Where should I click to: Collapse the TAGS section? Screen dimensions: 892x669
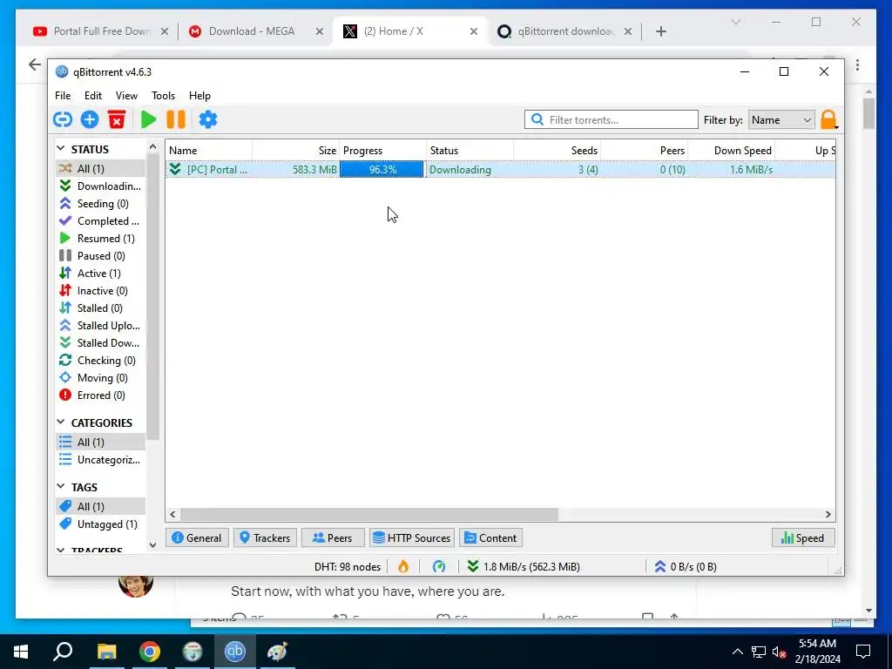(x=61, y=486)
